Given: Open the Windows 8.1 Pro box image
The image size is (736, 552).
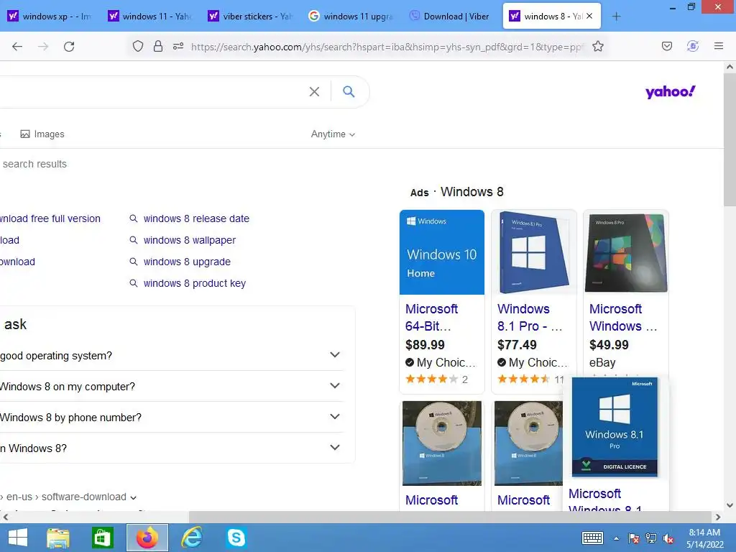Looking at the screenshot, I should [534, 252].
